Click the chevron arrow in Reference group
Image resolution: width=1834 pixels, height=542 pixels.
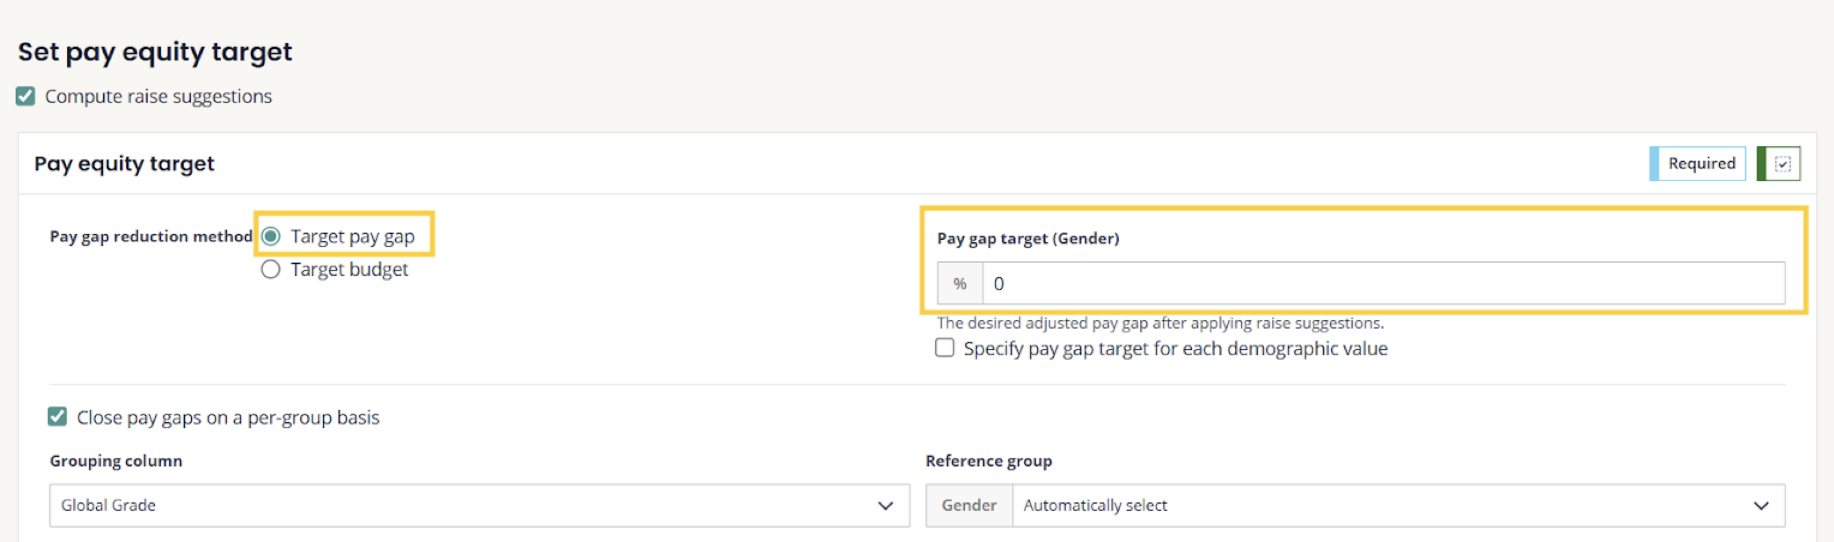[x=1761, y=505]
